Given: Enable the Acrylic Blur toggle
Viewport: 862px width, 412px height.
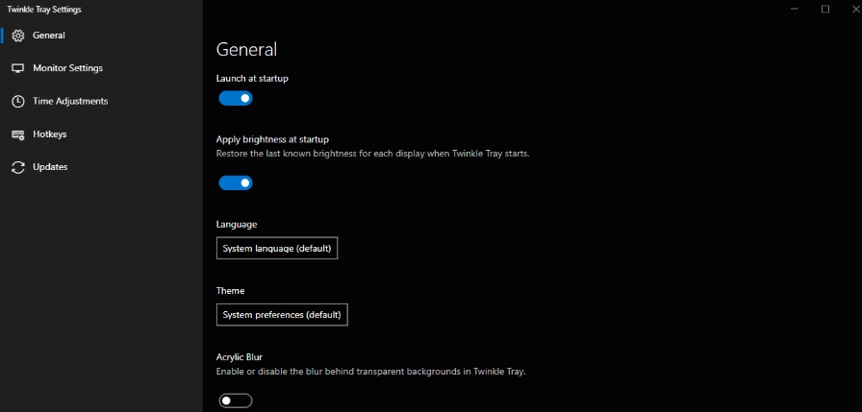Looking at the screenshot, I should pyautogui.click(x=236, y=401).
